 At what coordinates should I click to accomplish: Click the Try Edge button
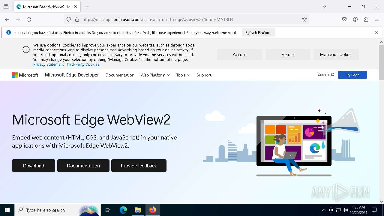[x=352, y=75]
